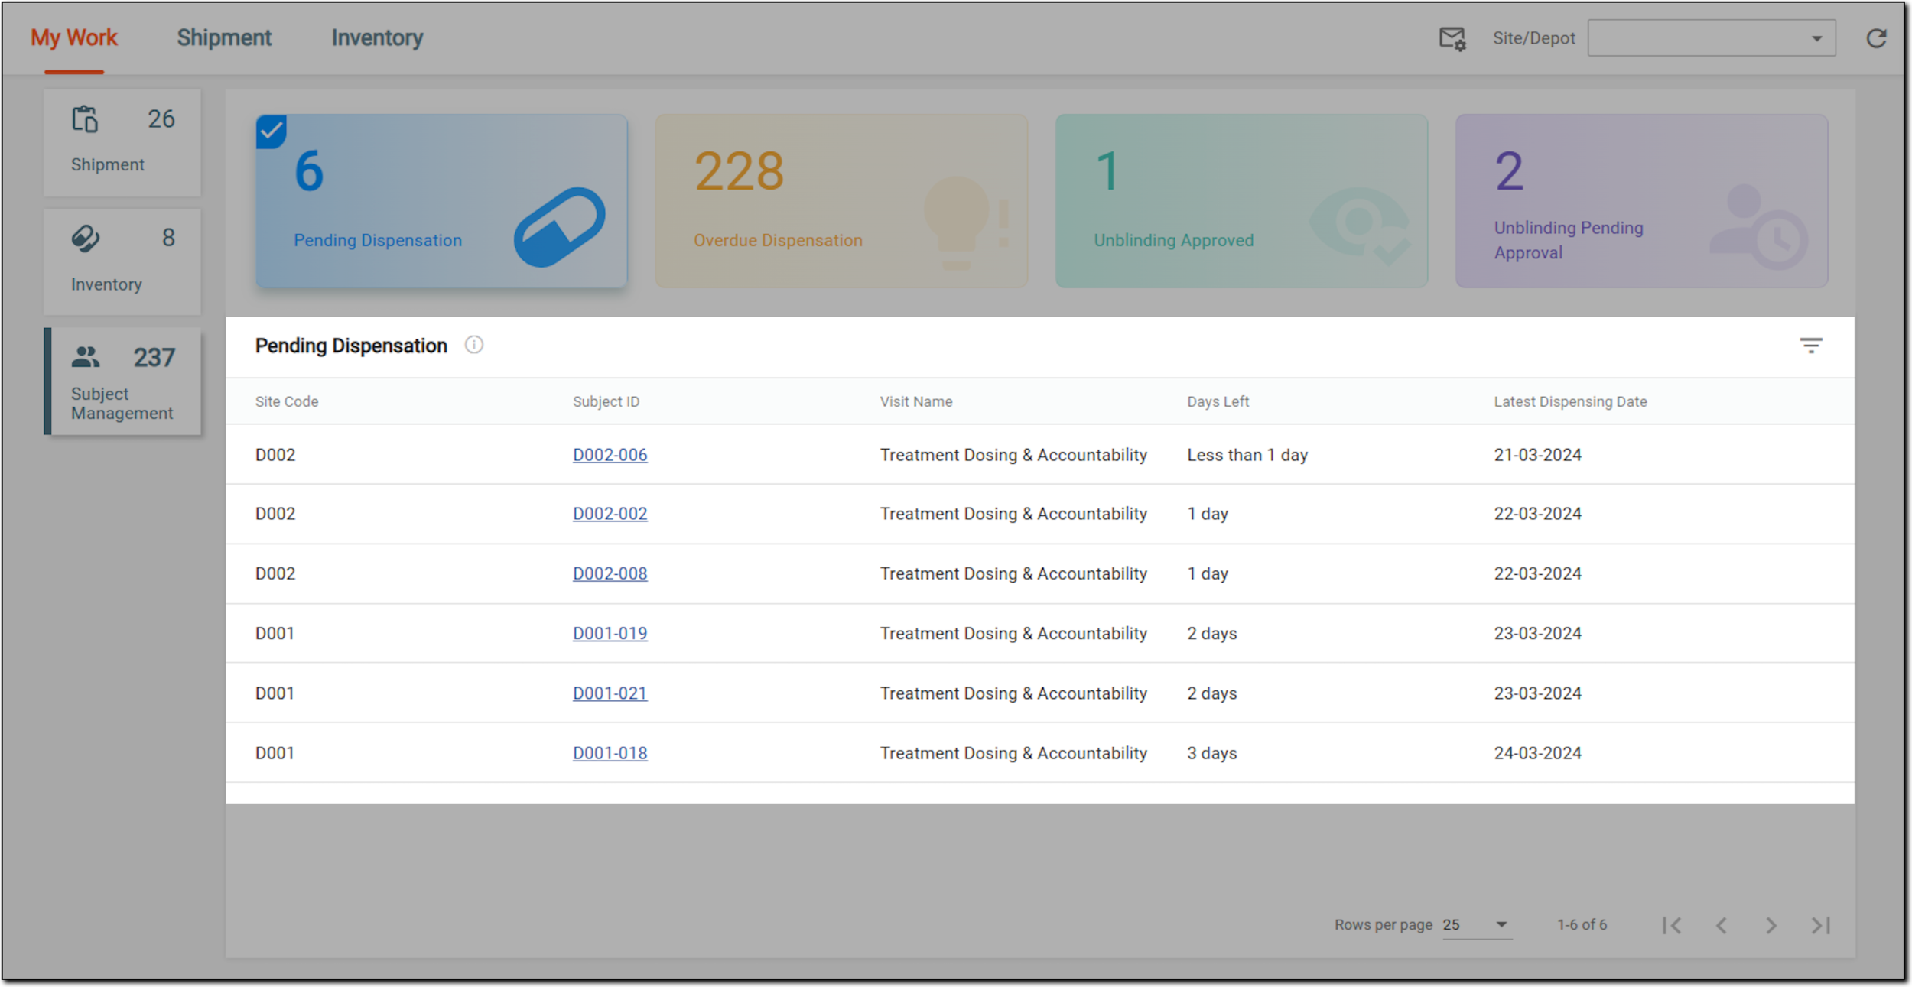Image resolution: width=1912 pixels, height=987 pixels.
Task: Click the date 24-03-2024
Action: (1537, 753)
